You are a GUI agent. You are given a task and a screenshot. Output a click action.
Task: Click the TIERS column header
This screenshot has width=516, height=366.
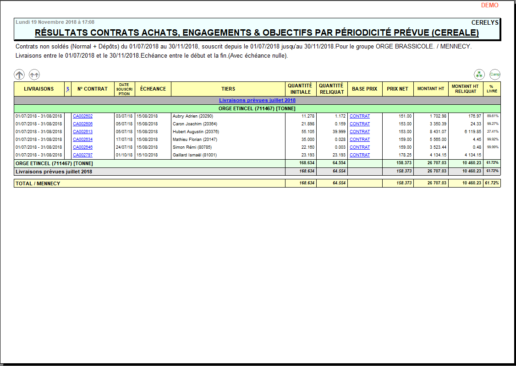pos(228,89)
